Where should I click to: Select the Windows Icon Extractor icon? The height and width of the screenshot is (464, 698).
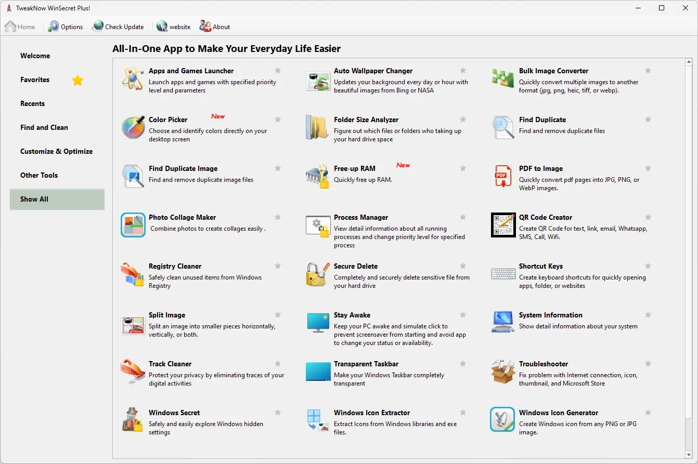318,421
